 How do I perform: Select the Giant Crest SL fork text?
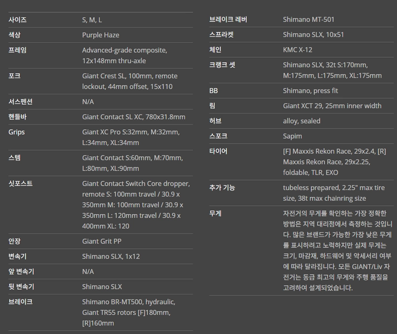click(x=130, y=81)
